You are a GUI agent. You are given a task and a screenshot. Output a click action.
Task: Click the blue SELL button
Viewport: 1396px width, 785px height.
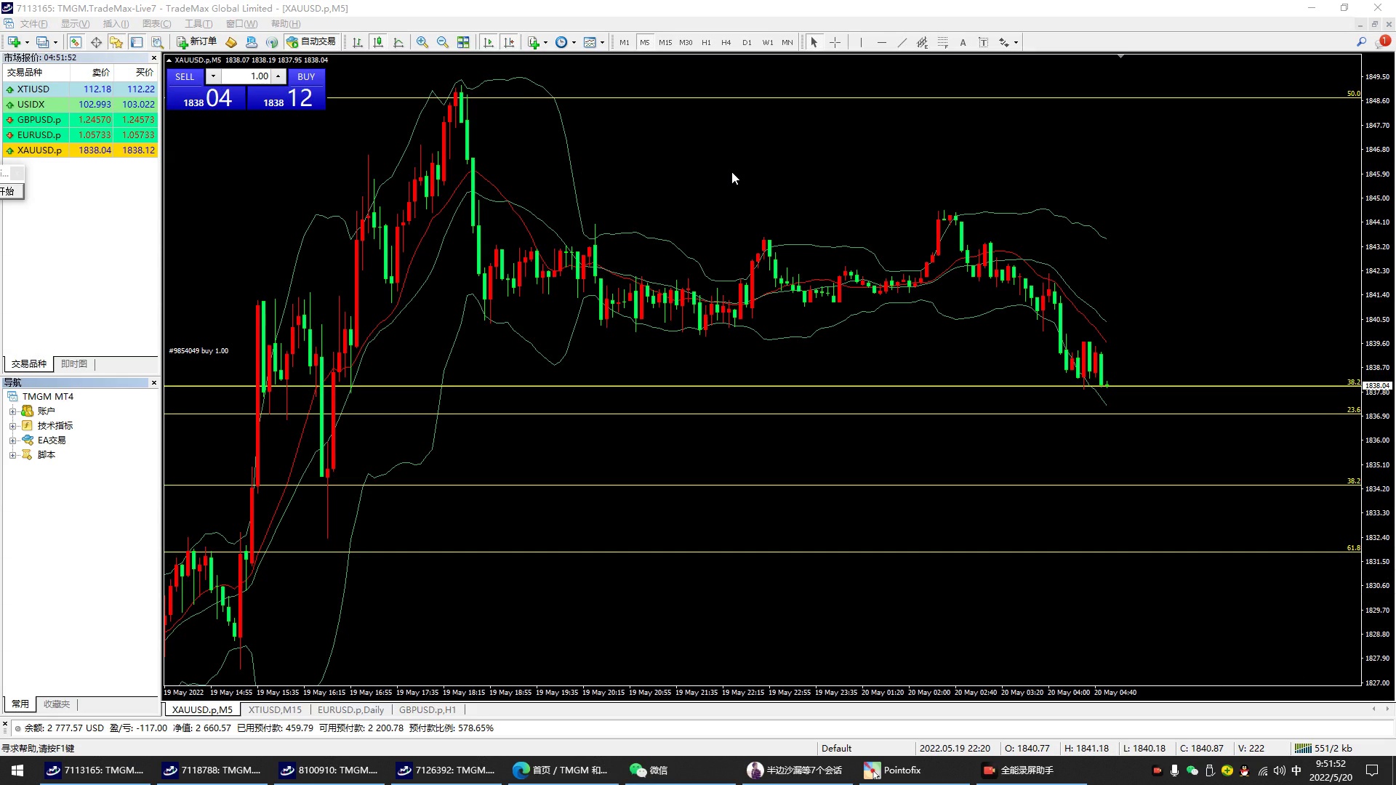pos(185,76)
